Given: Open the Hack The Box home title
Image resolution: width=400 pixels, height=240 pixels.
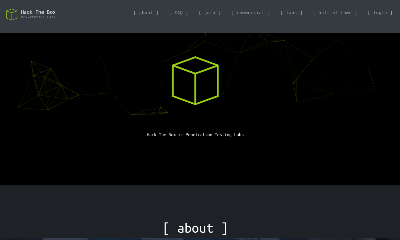Looking at the screenshot, I should tap(38, 12).
